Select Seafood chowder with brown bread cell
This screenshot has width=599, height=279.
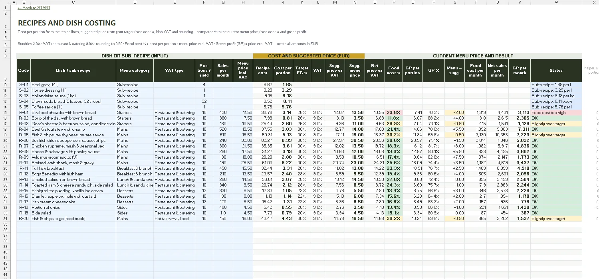(73, 112)
